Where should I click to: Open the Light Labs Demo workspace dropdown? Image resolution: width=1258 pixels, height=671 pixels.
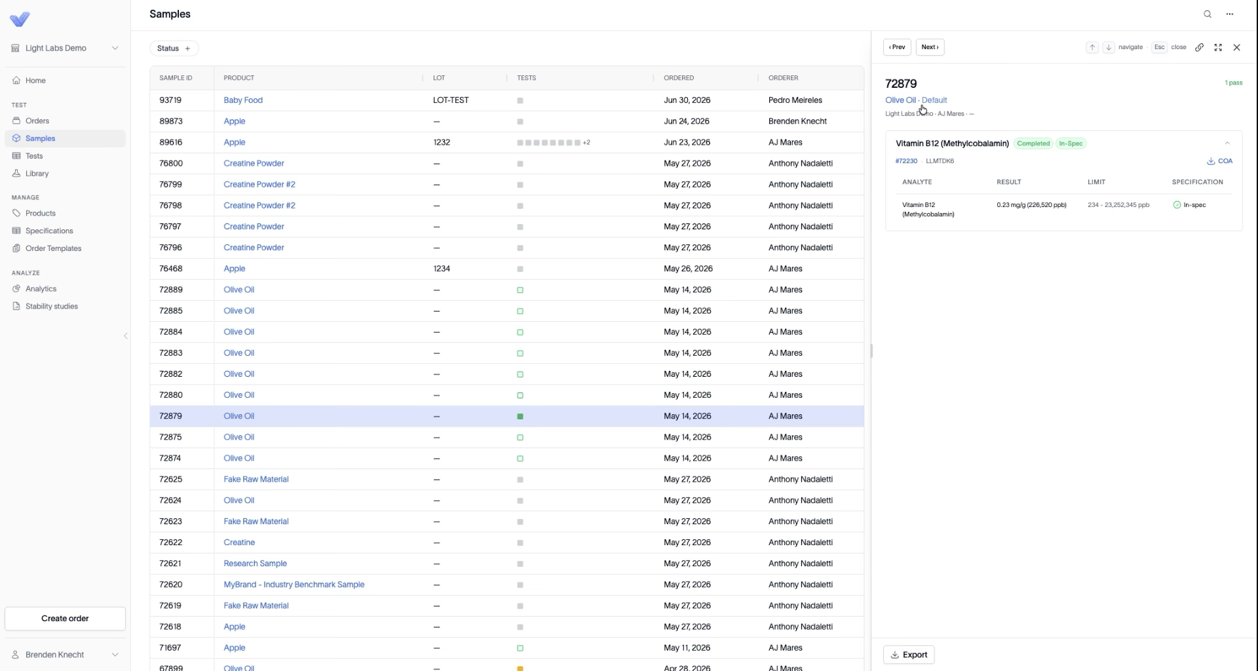[x=66, y=48]
